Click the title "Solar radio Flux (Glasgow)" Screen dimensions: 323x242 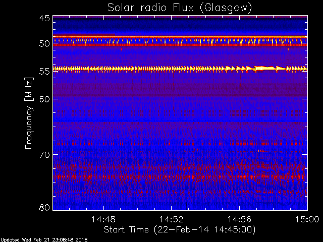180,8
